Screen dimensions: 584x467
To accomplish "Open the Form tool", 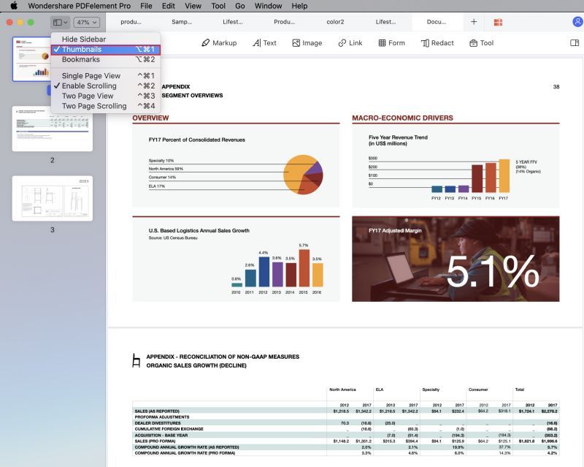I will coord(392,43).
